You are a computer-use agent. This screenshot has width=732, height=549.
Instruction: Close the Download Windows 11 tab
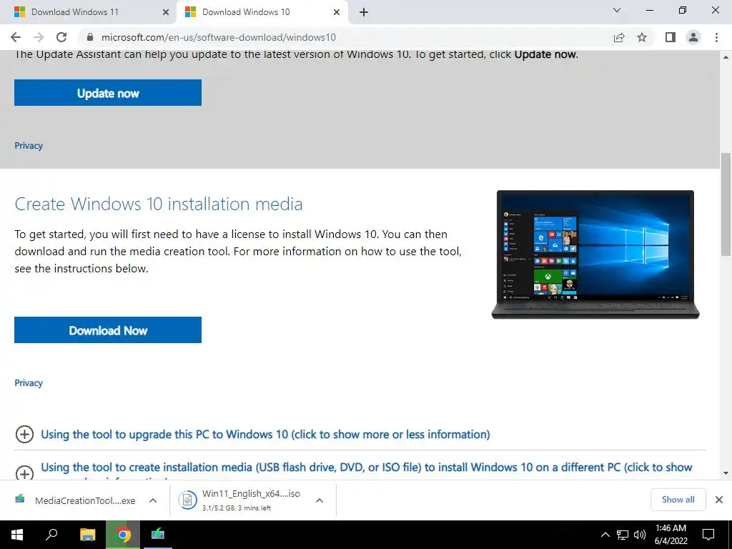point(165,12)
